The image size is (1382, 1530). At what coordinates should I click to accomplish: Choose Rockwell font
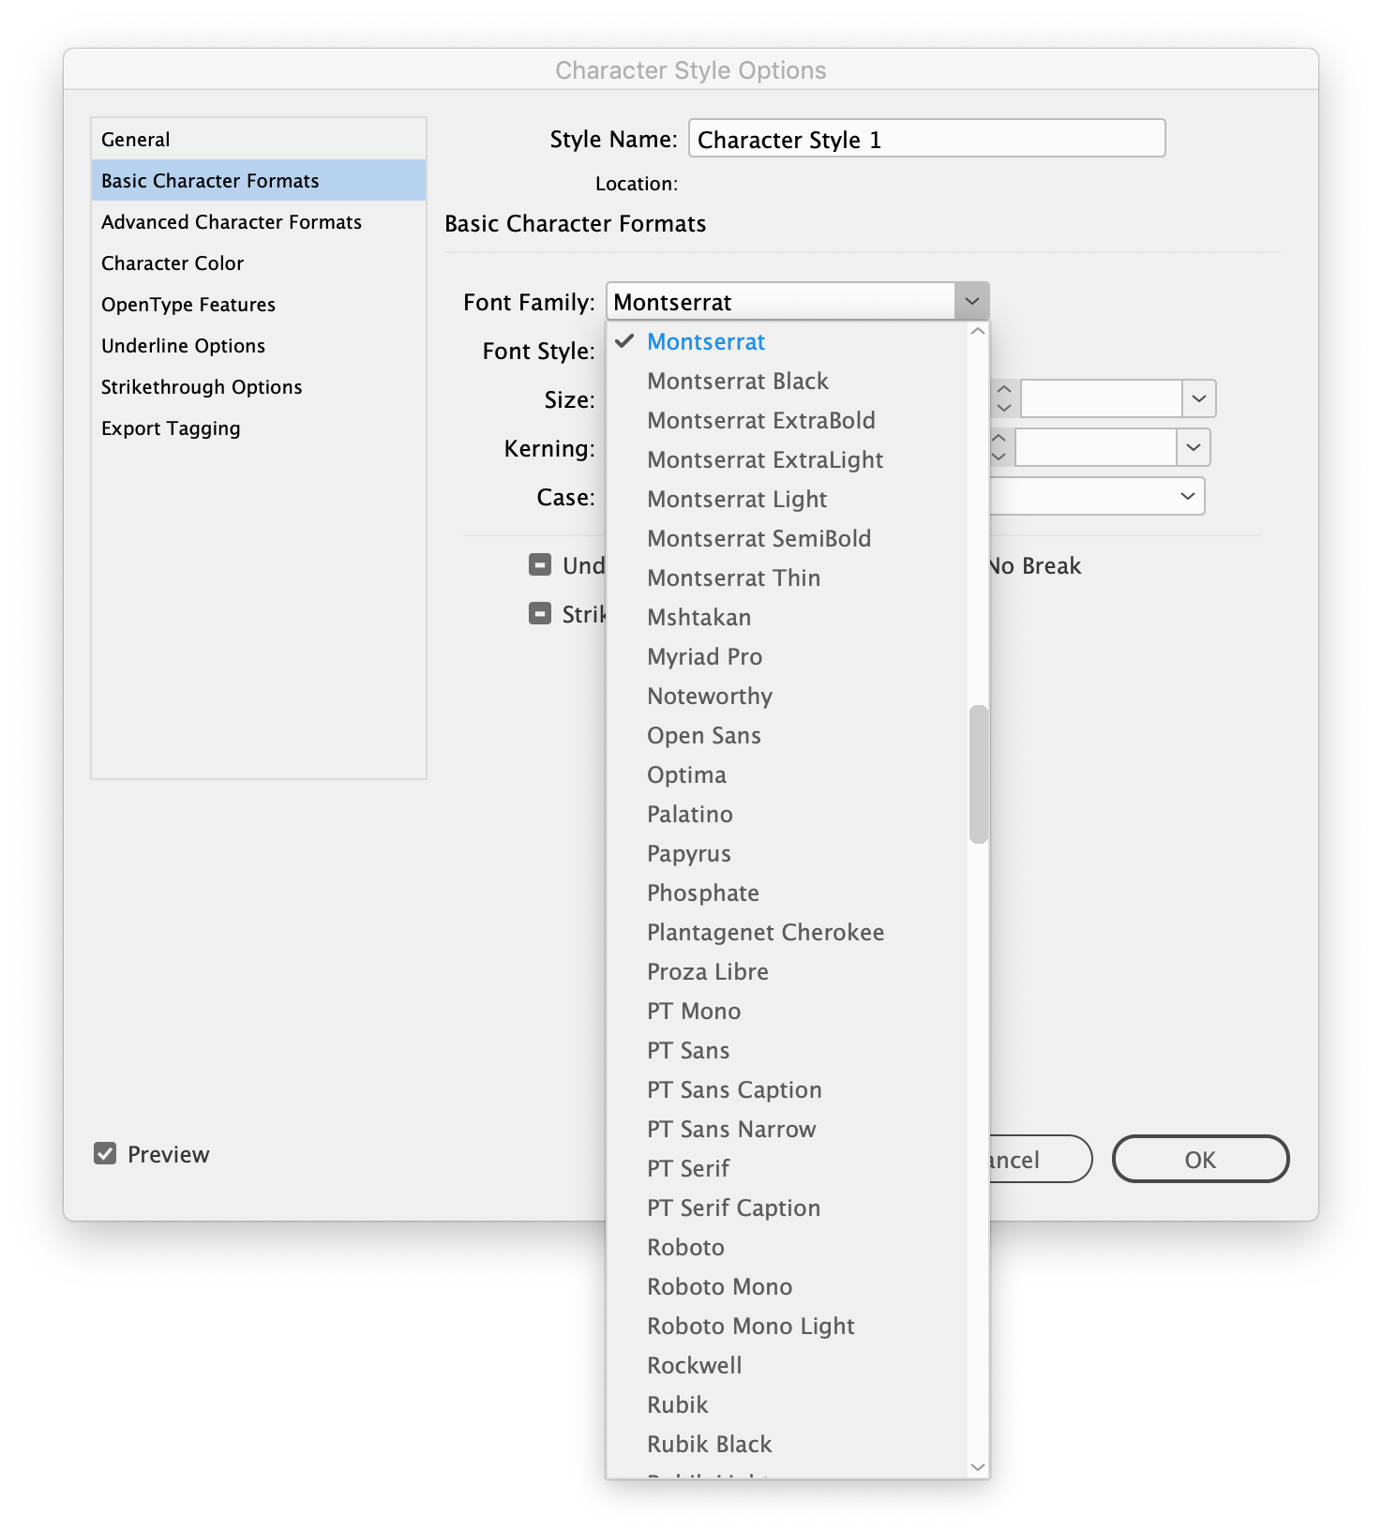787,1366
